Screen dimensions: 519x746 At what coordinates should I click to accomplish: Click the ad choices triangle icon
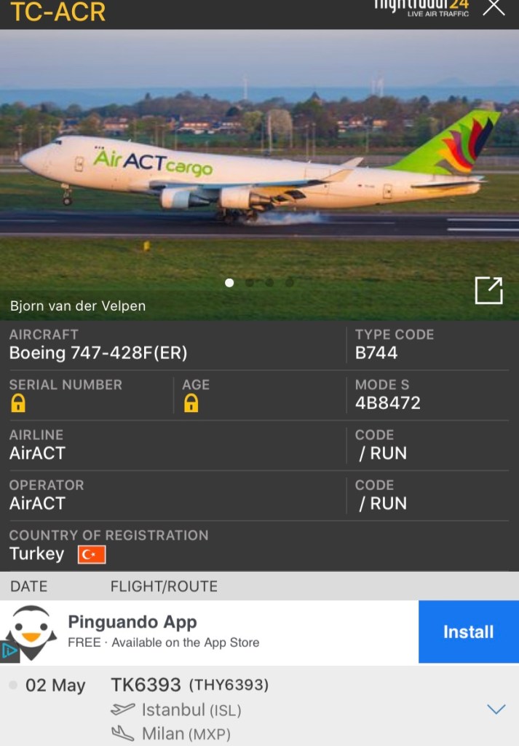click(x=9, y=651)
